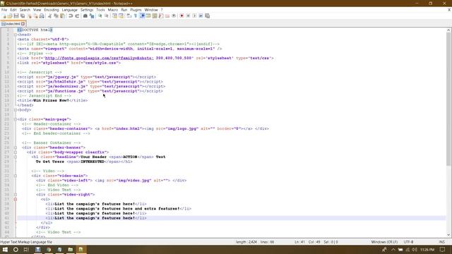Click the UTF-8 encoding status field
This screenshot has width=452, height=254.
(x=408, y=242)
